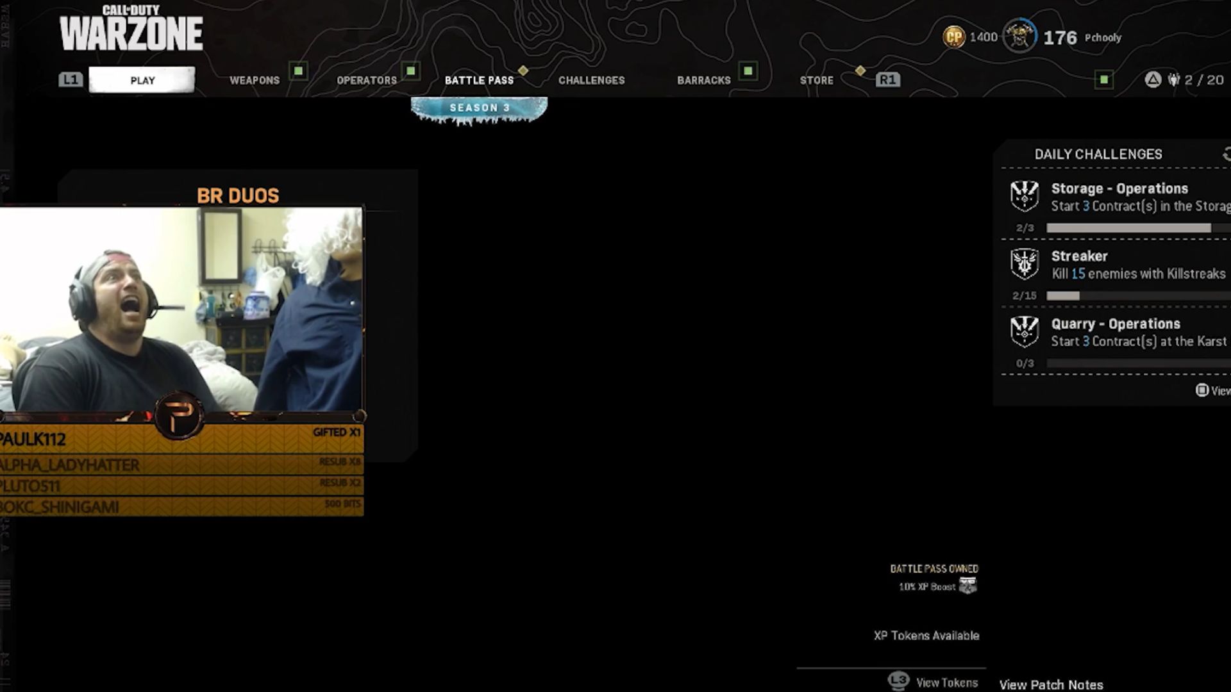Click the Streaker 2/15 progress bar
Screen dimensions: 1231x692
pos(1139,296)
